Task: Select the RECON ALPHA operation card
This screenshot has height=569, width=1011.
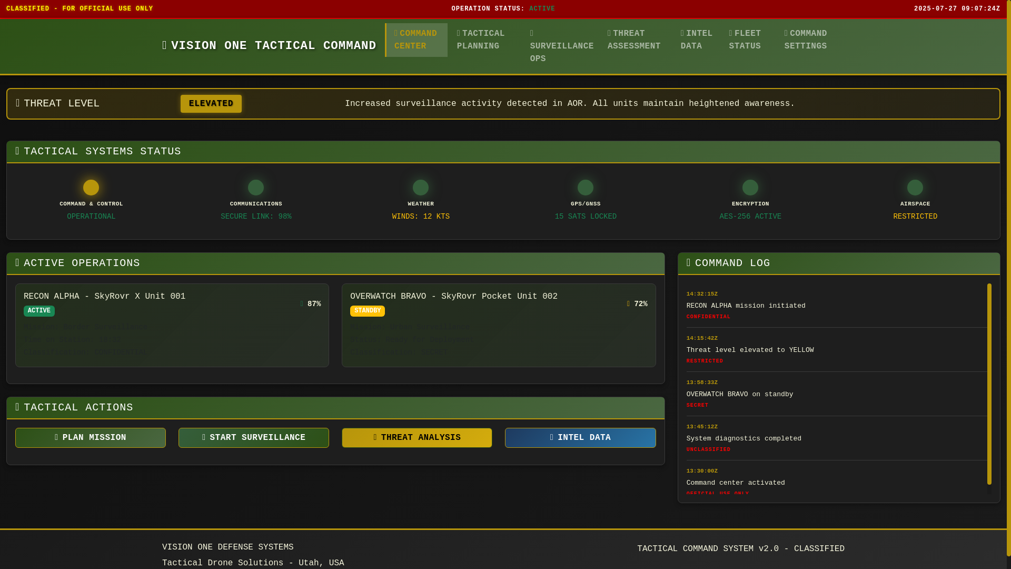Action: (x=172, y=325)
